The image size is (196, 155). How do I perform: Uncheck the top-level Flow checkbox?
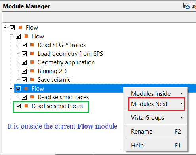(x=12, y=28)
